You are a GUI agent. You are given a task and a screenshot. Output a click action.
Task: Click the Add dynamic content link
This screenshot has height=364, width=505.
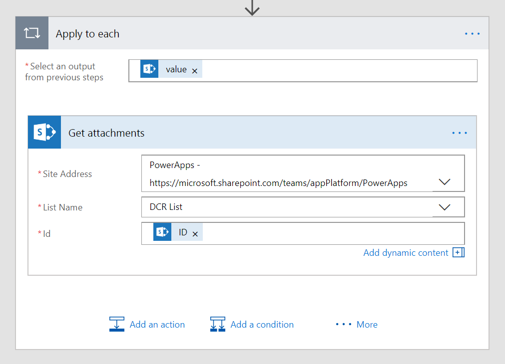click(406, 253)
